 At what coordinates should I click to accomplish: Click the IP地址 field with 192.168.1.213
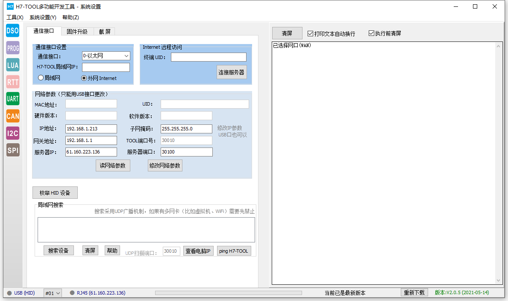(x=91, y=129)
